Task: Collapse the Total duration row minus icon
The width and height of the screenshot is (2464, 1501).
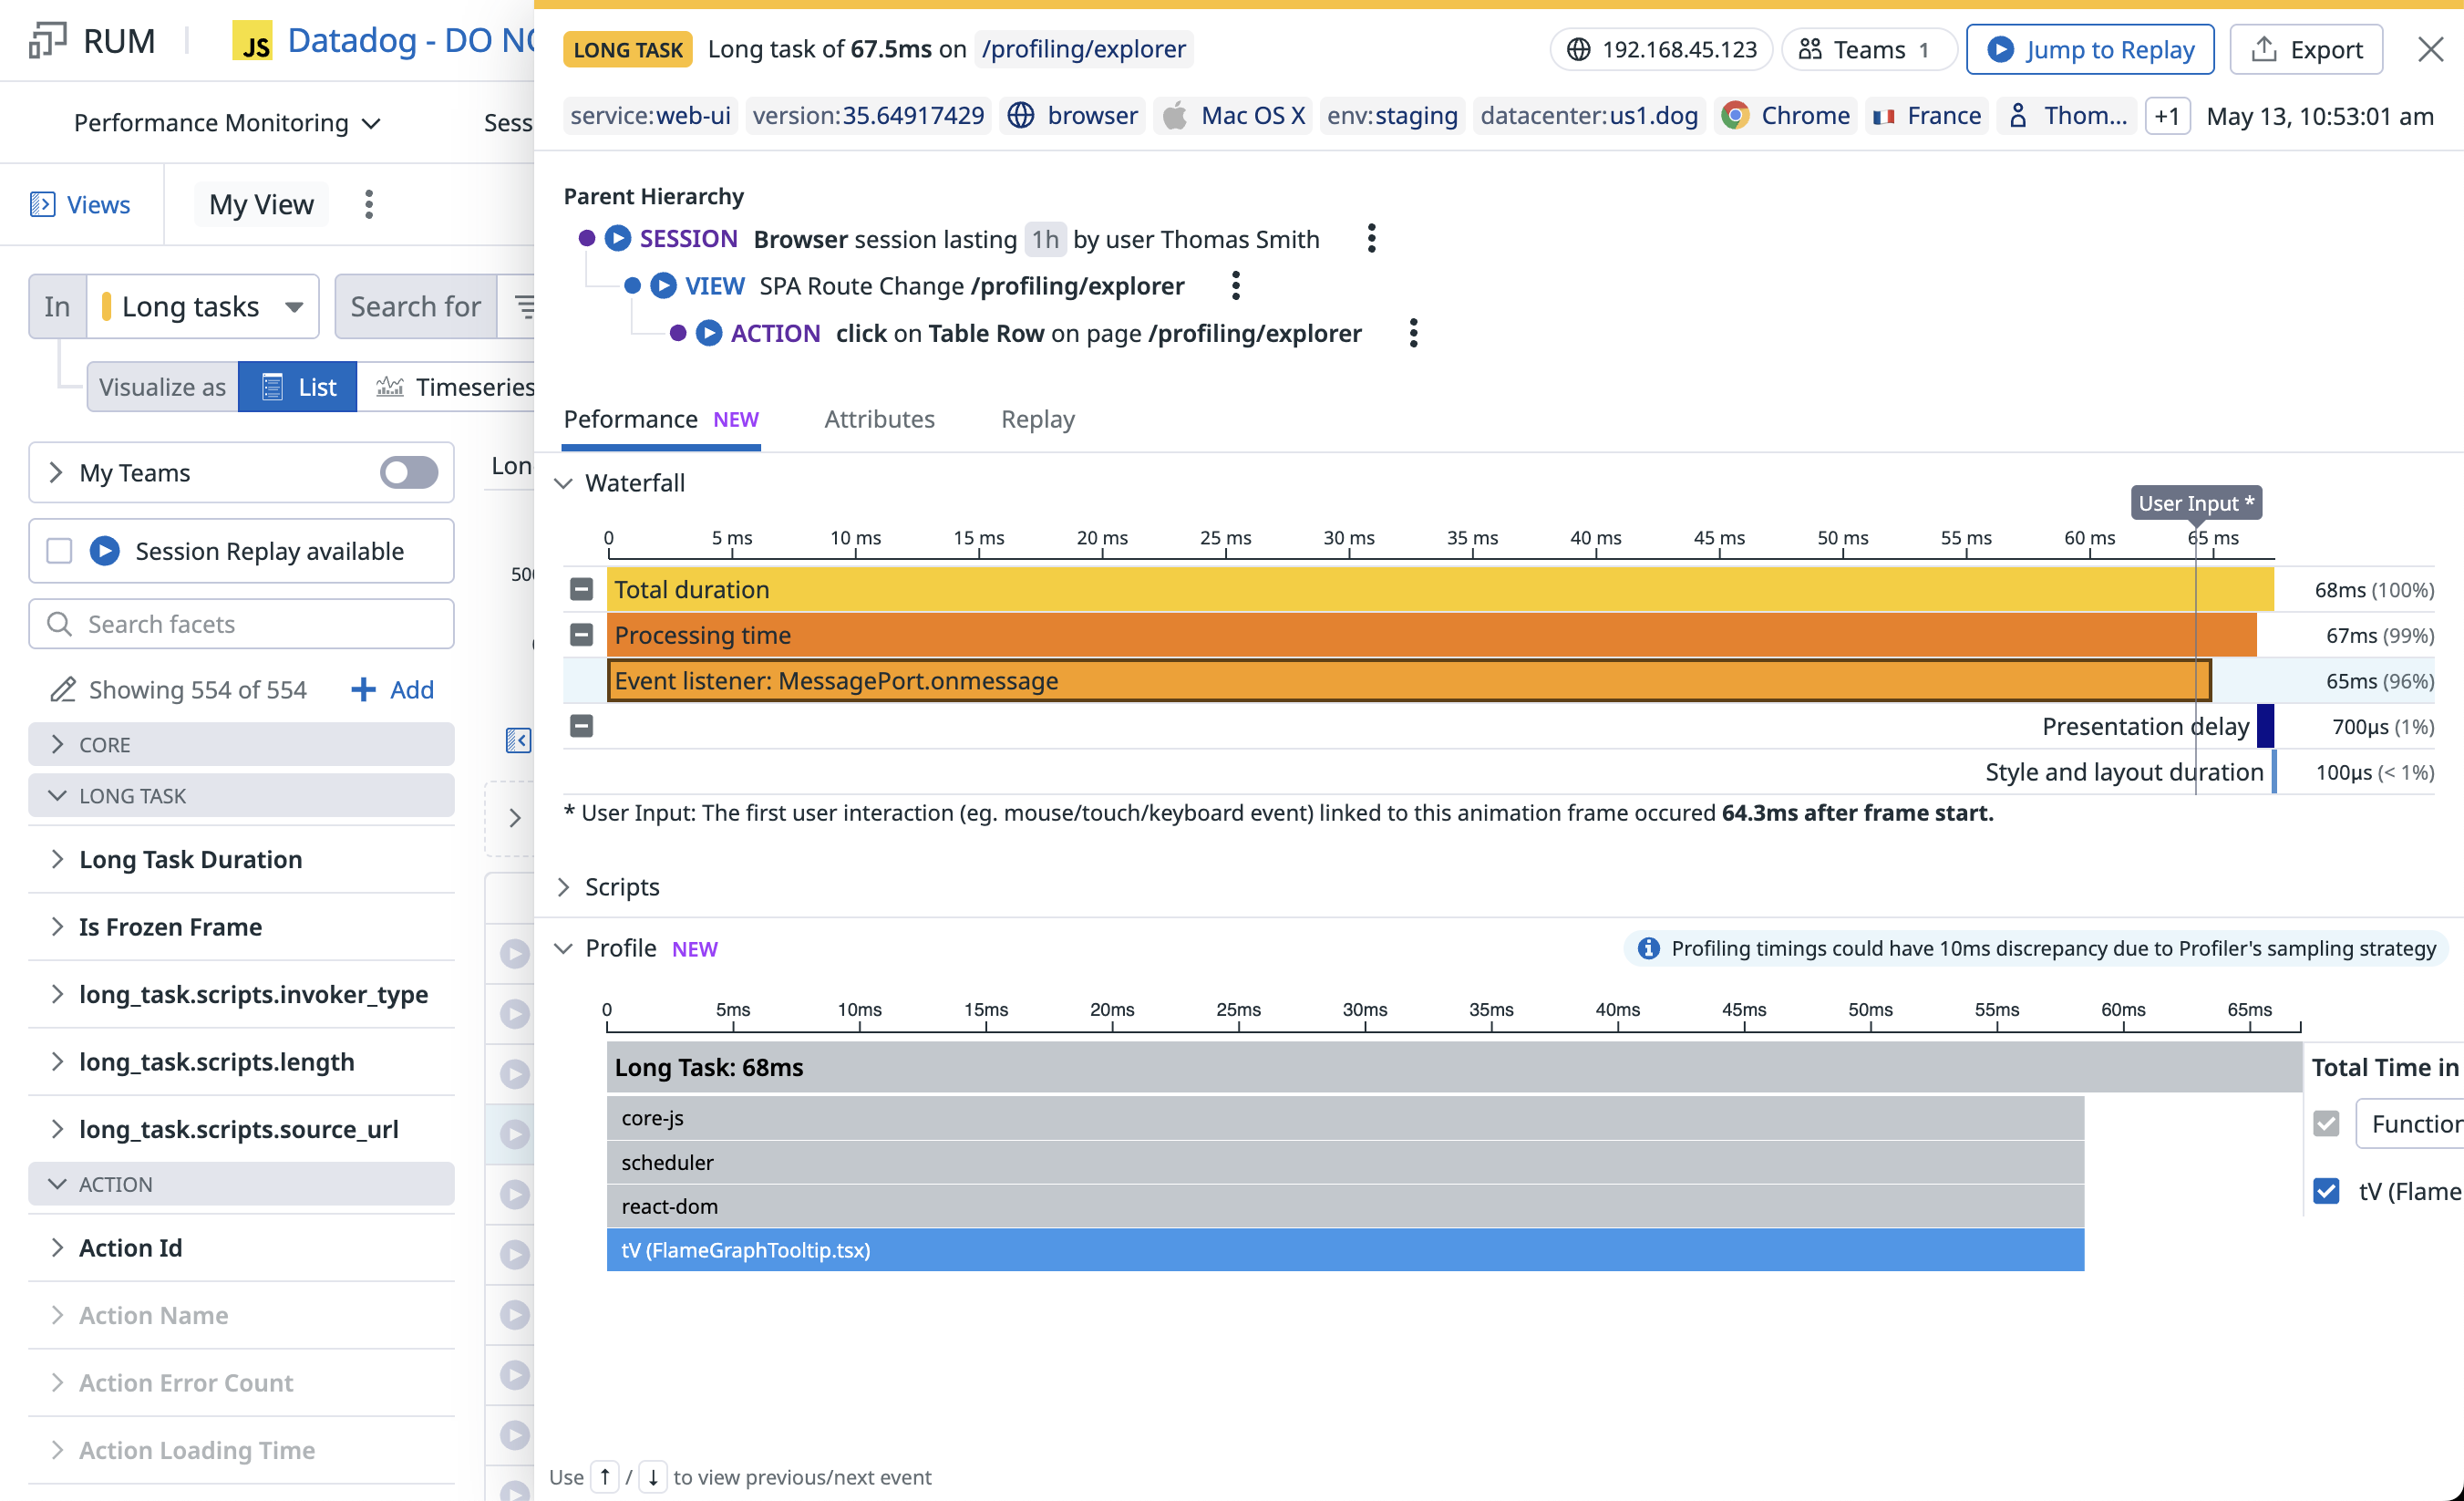Action: 581,589
